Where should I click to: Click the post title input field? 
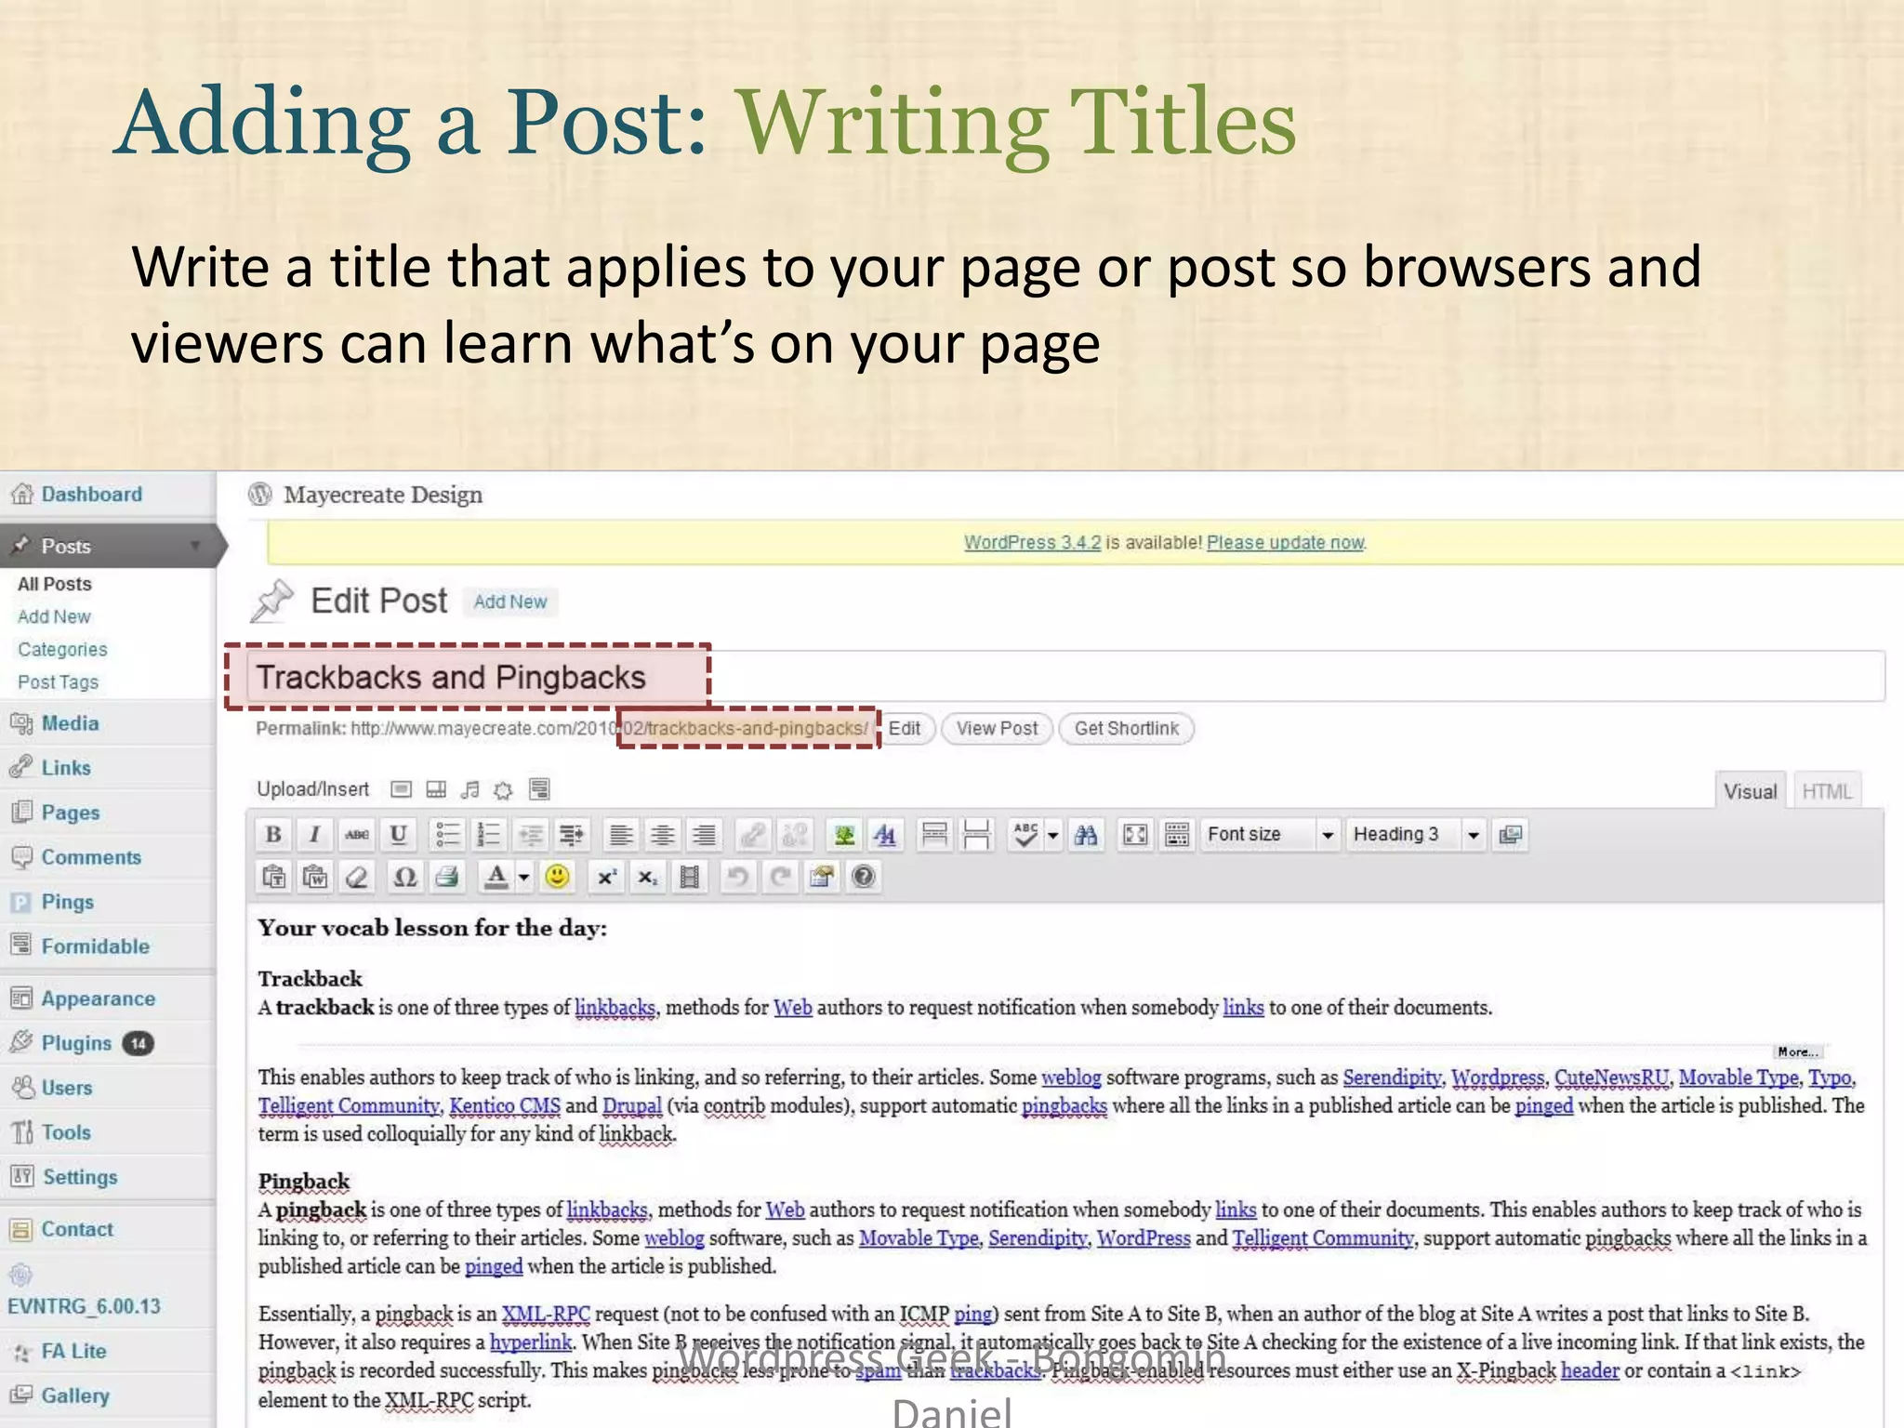(x=1066, y=676)
